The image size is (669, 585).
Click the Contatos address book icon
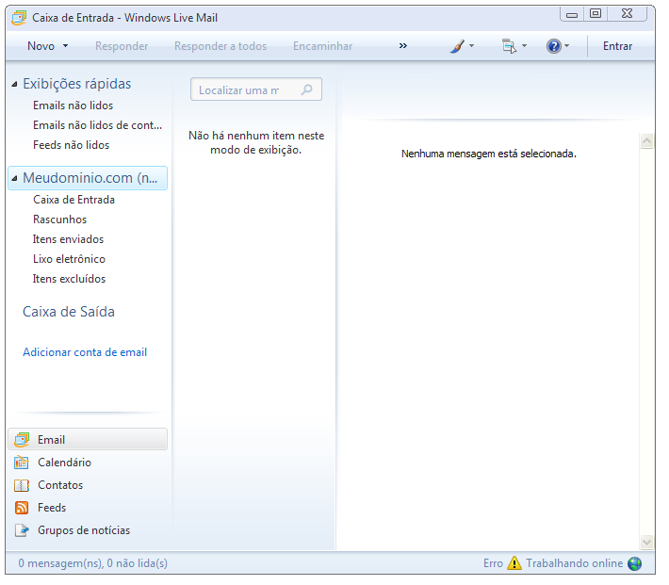(x=22, y=485)
